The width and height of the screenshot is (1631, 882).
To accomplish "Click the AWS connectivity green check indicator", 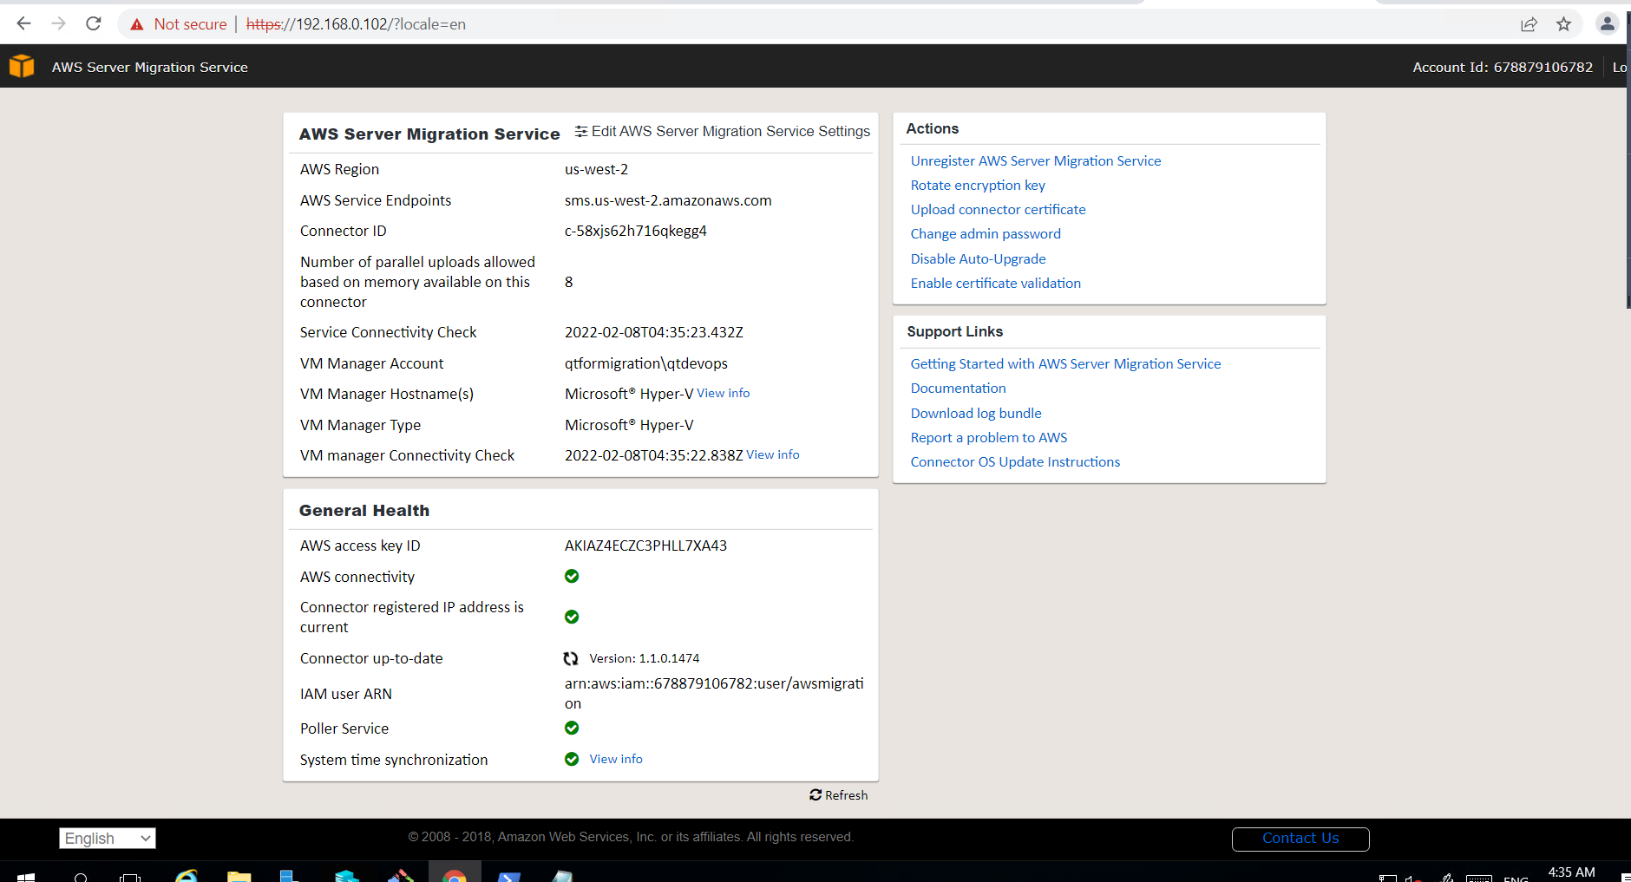I will coord(572,577).
